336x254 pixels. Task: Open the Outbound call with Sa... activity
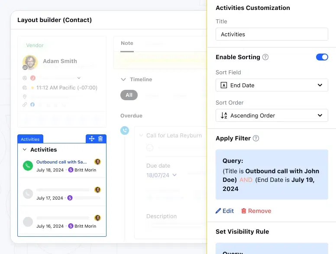61,162
